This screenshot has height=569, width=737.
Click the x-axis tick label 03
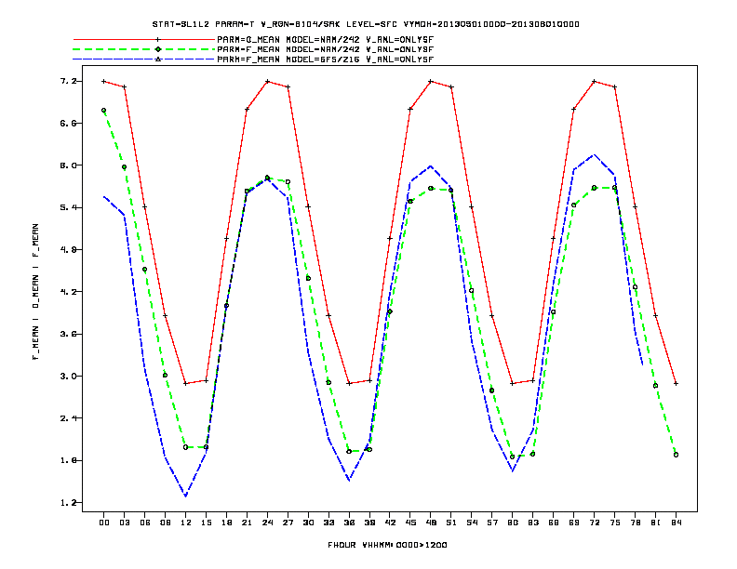(124, 523)
